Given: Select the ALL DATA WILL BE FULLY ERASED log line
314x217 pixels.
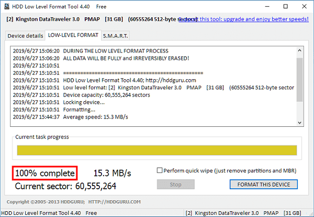Looking at the screenshot, I should coord(101,58).
